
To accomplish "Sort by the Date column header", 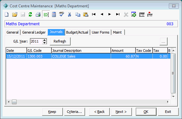I will pyautogui.click(x=16, y=51).
